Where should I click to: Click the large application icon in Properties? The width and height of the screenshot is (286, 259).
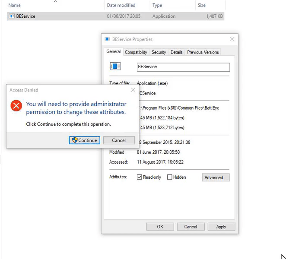coord(115,66)
